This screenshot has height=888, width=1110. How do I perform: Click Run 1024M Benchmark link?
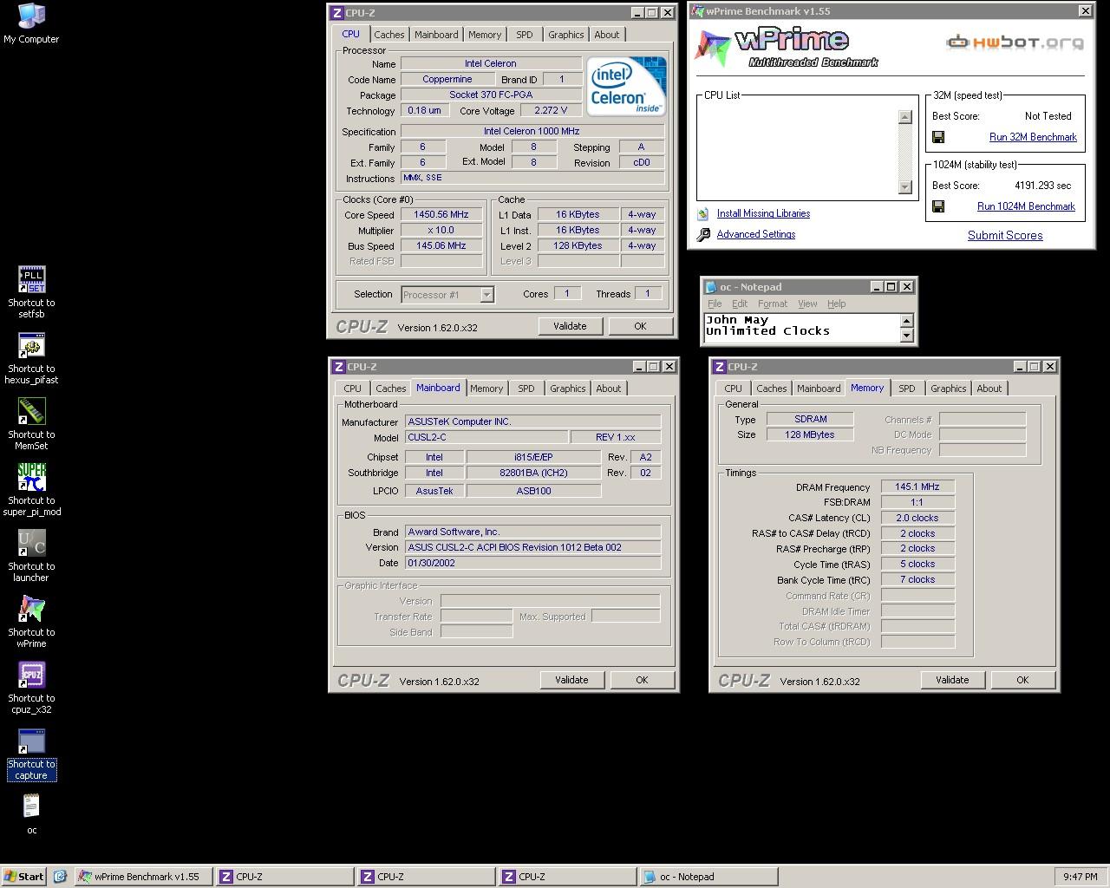1026,206
